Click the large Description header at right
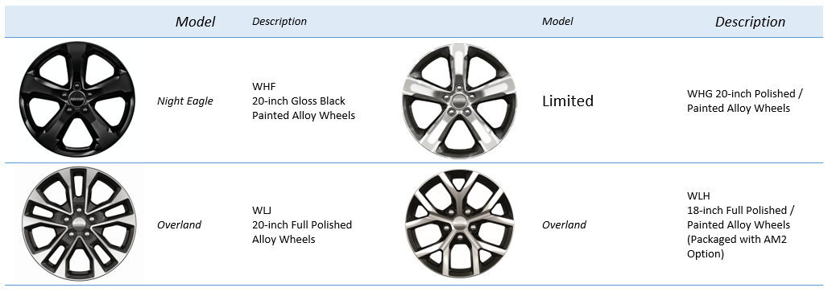Image resolution: width=832 pixels, height=292 pixels. click(x=750, y=22)
